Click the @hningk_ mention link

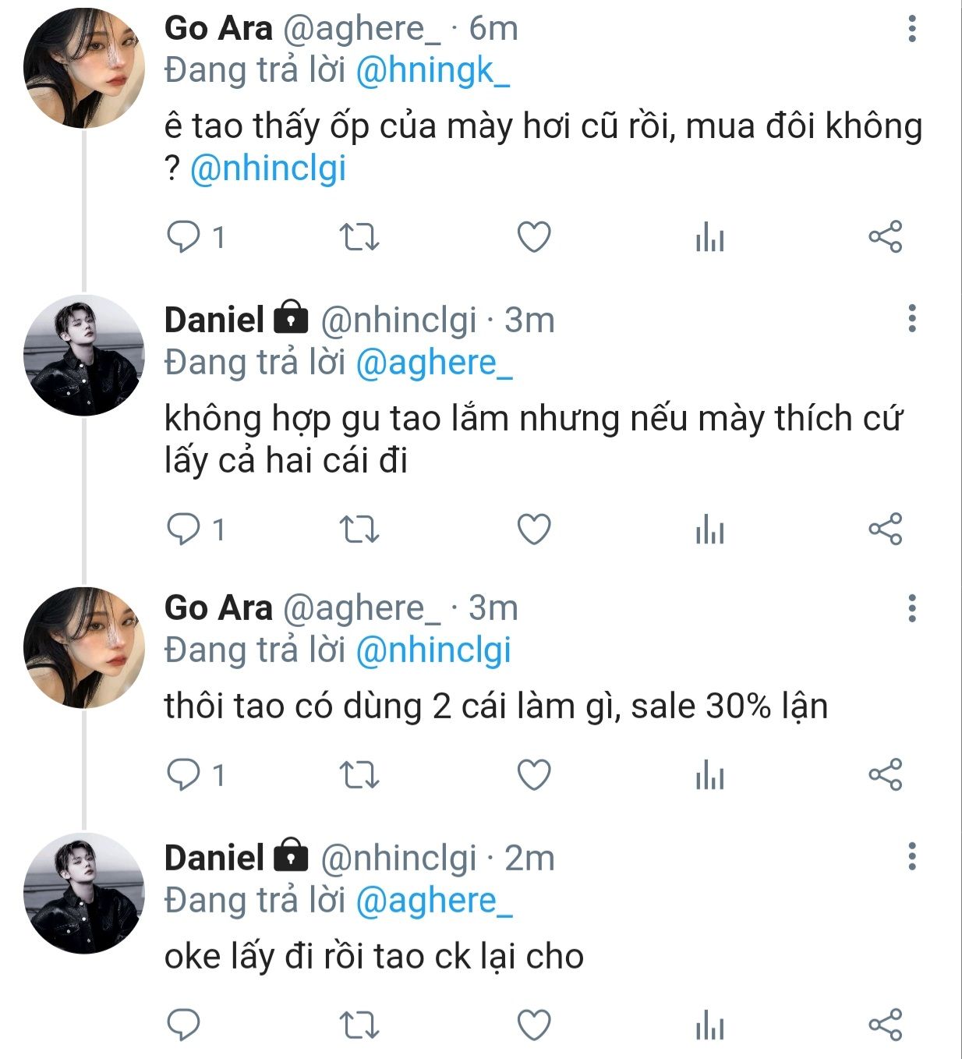tap(433, 71)
